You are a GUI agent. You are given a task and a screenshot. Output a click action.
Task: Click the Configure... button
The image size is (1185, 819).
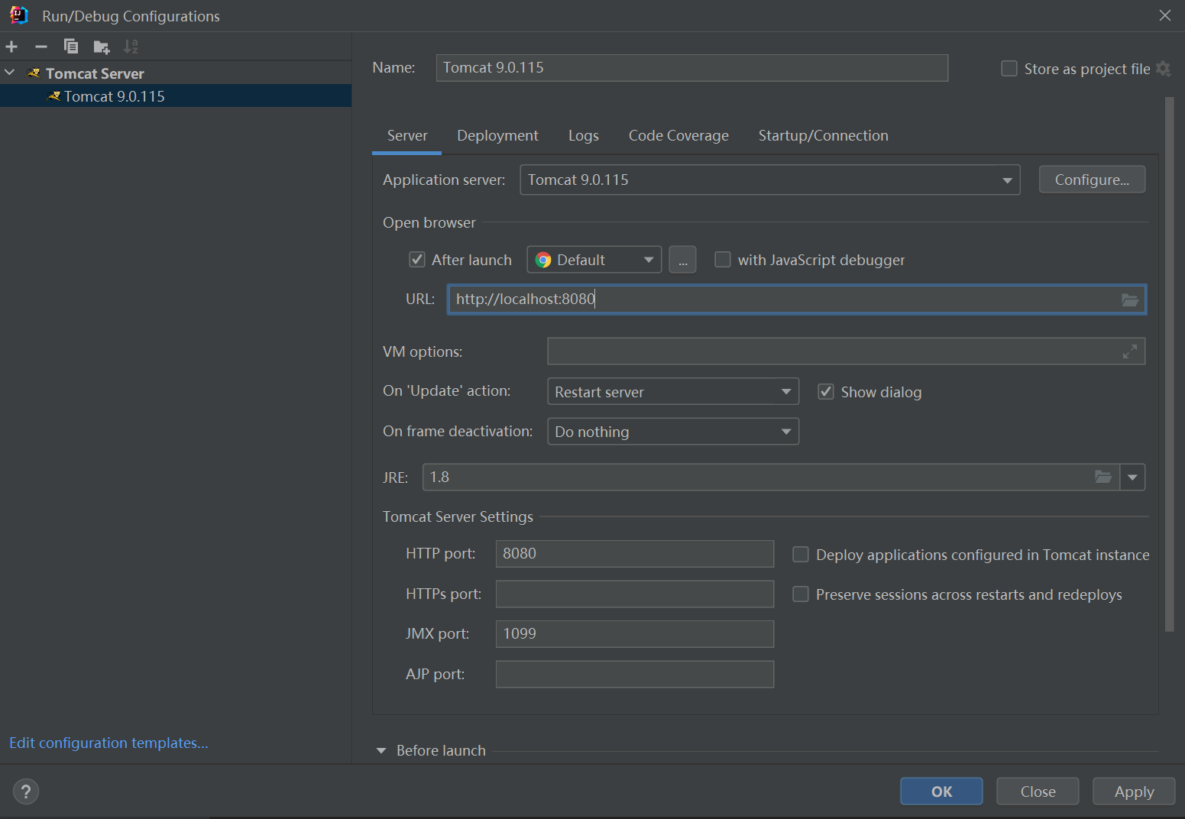(1092, 180)
